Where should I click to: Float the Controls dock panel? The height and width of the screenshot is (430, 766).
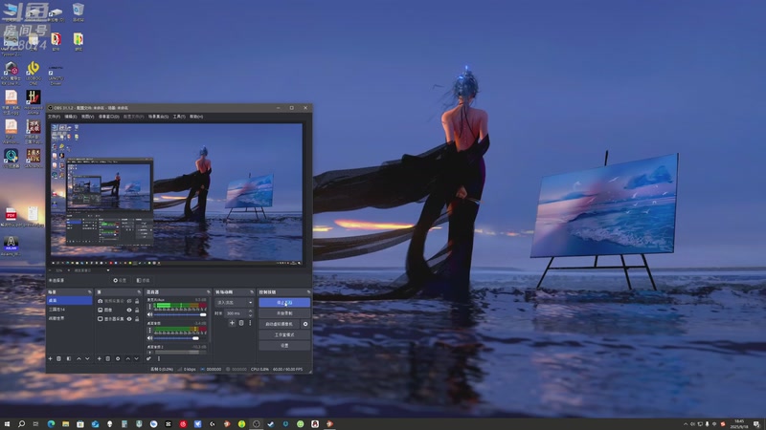(308, 292)
